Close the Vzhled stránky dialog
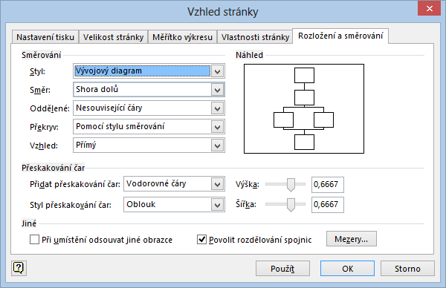The width and height of the screenshot is (446, 288). click(x=429, y=8)
